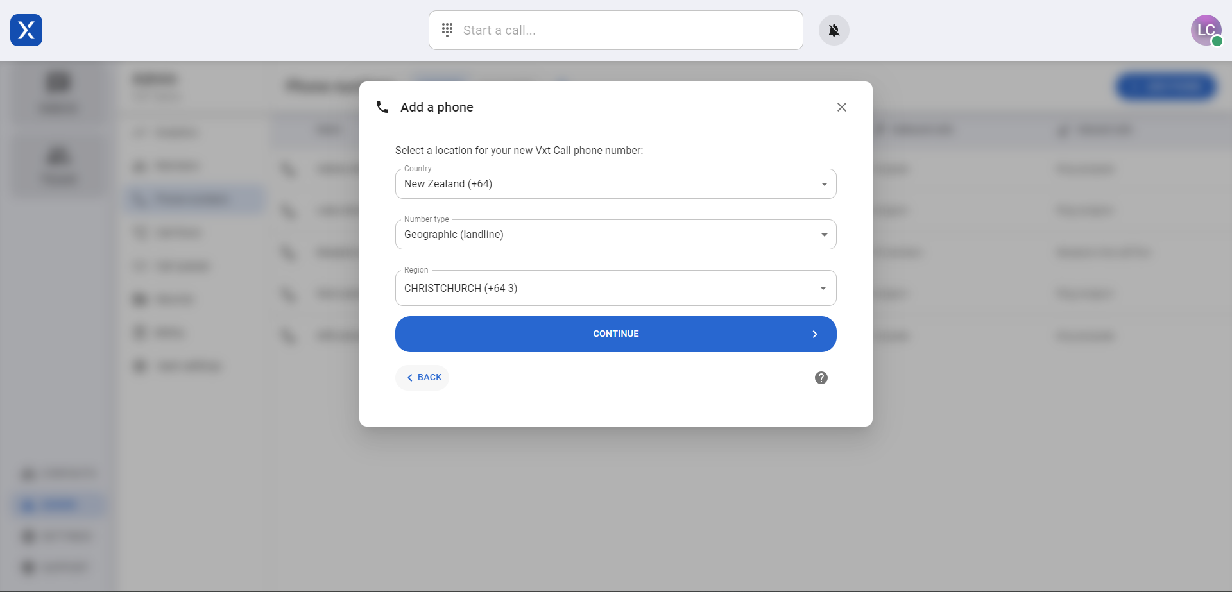
Task: Open the Number type dropdown
Action: (823, 235)
